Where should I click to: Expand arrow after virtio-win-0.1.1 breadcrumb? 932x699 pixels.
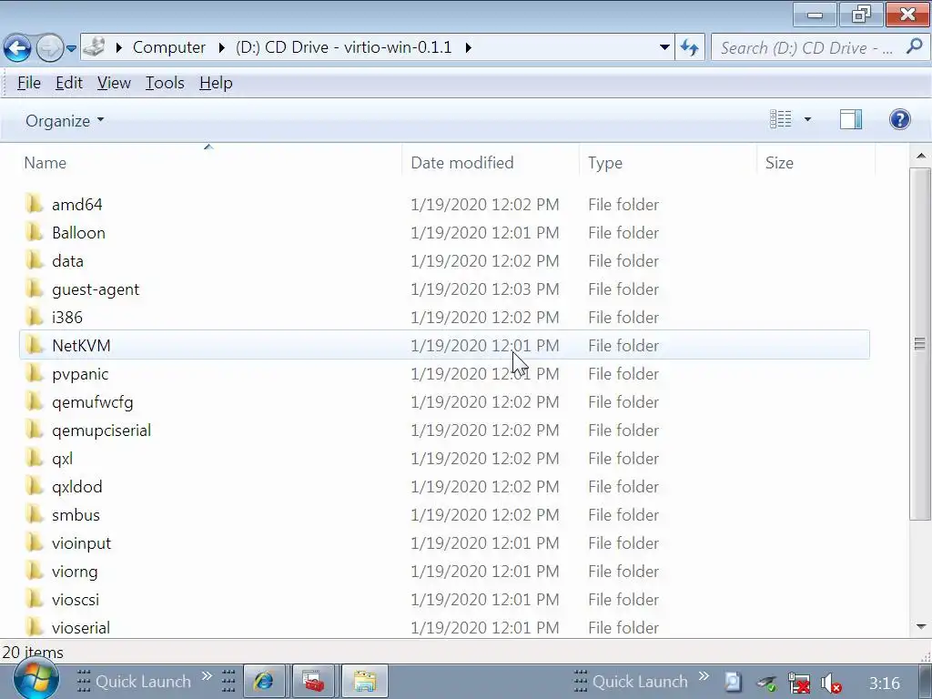point(469,47)
